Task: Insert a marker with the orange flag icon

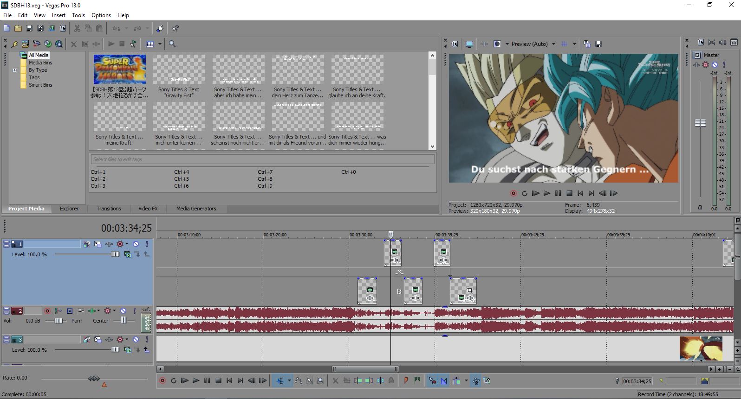Action: click(406, 381)
